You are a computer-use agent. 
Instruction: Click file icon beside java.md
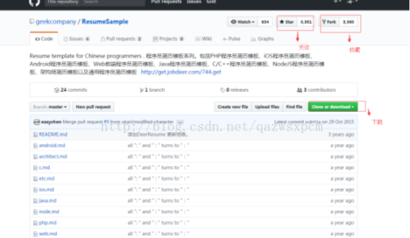pos(36,201)
